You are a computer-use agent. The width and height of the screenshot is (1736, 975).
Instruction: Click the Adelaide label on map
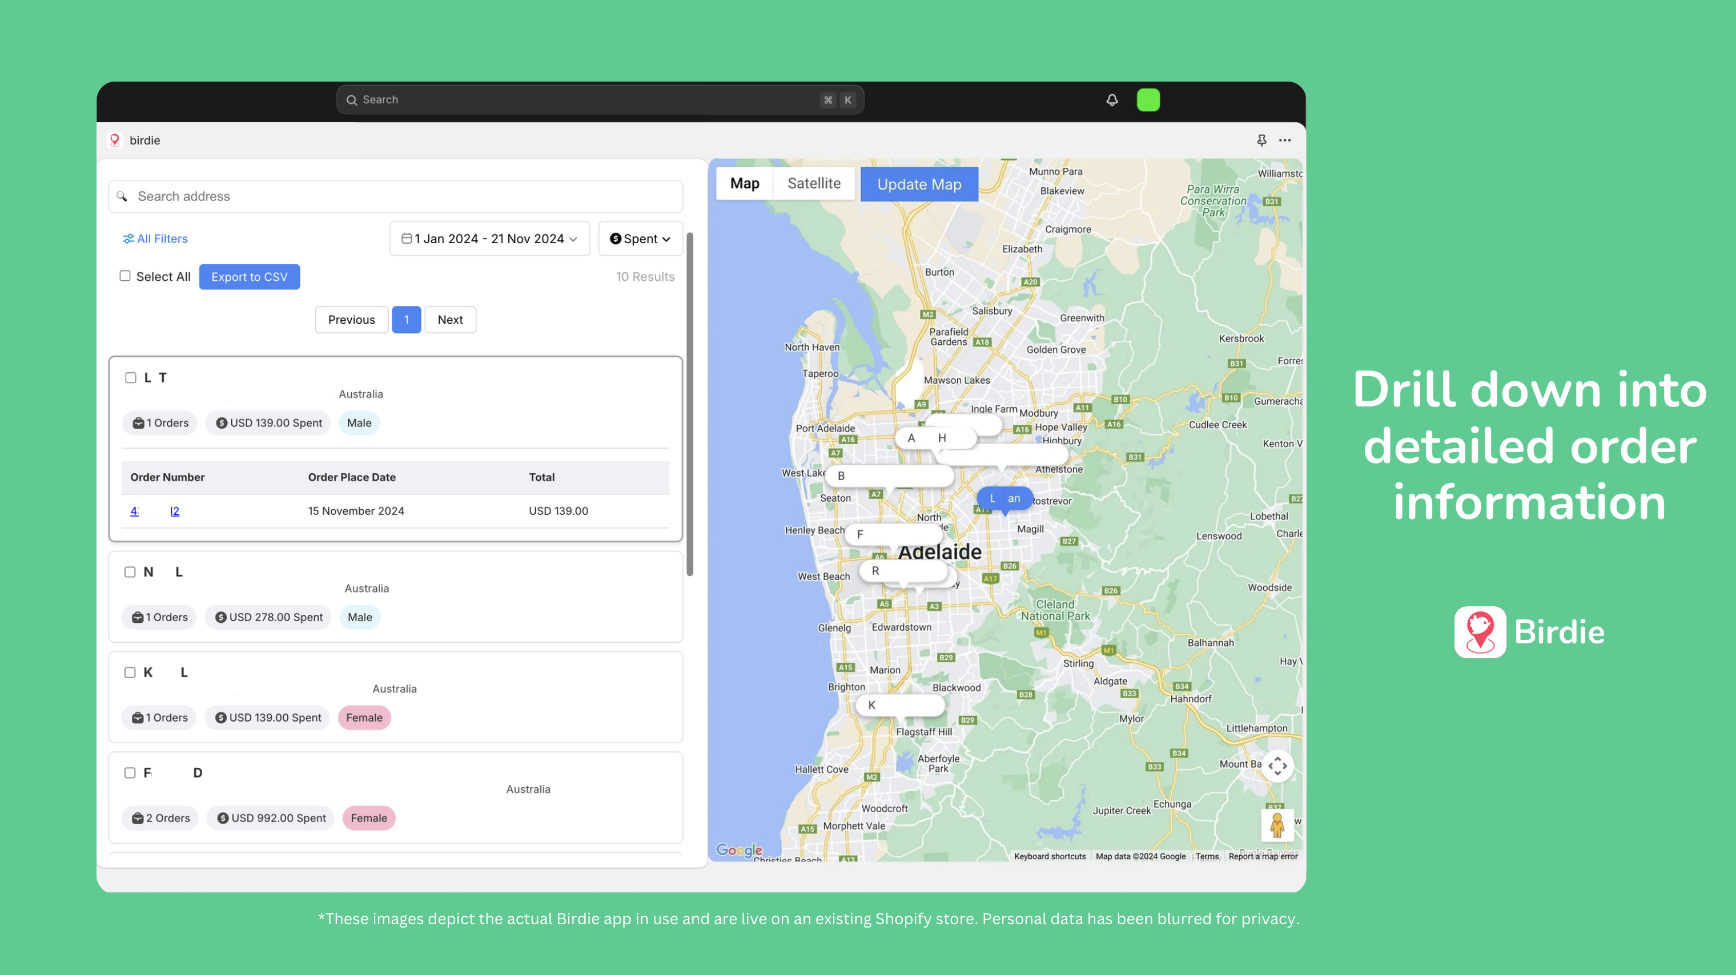coord(939,553)
